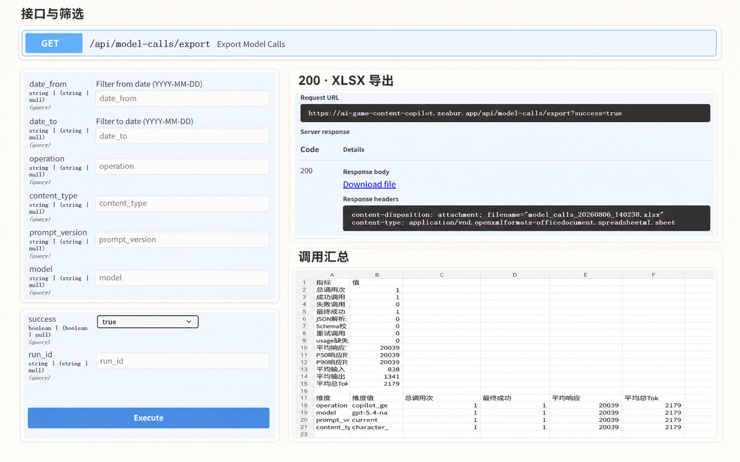Click the 200 response code

click(307, 171)
